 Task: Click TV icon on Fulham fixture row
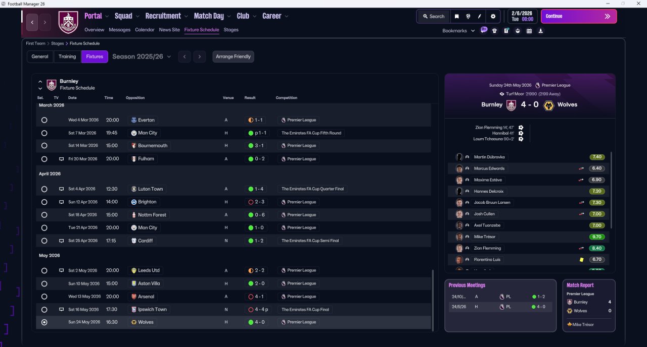(x=61, y=159)
